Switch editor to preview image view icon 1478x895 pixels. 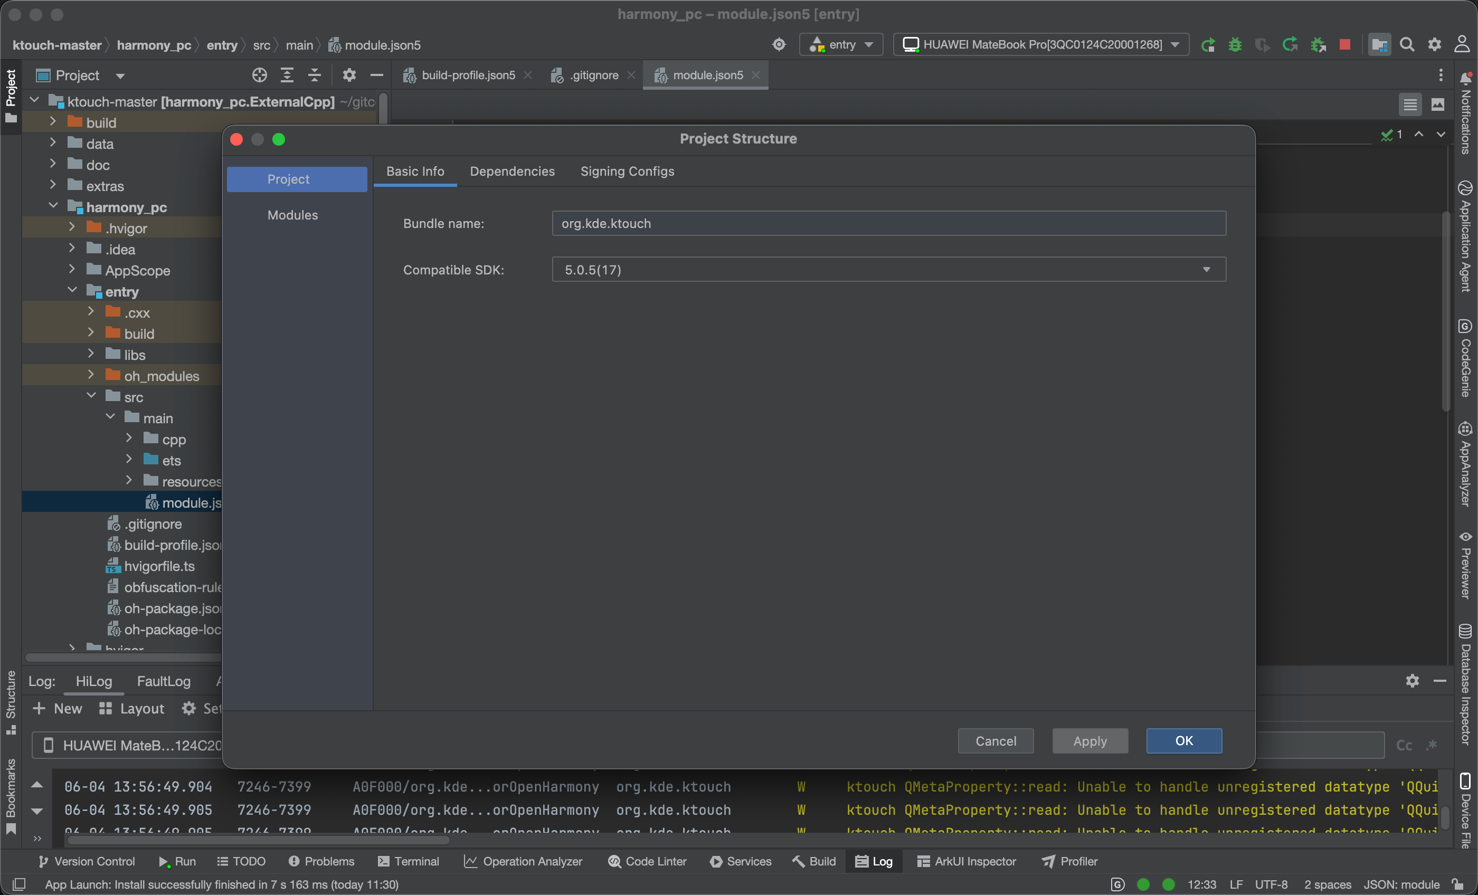(x=1437, y=105)
